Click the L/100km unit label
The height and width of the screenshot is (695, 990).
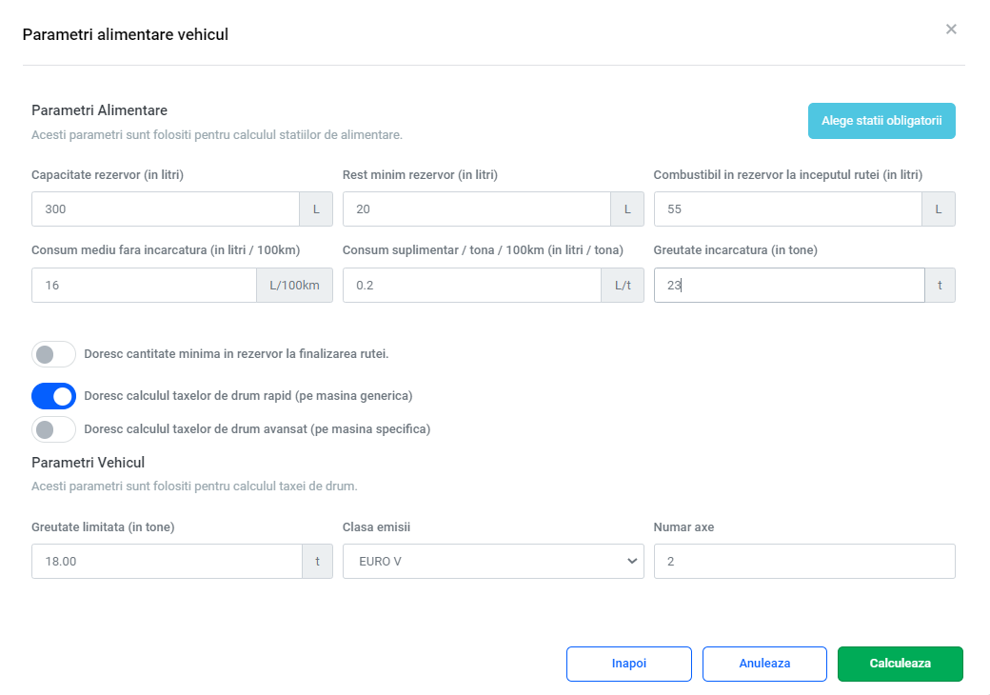click(294, 286)
